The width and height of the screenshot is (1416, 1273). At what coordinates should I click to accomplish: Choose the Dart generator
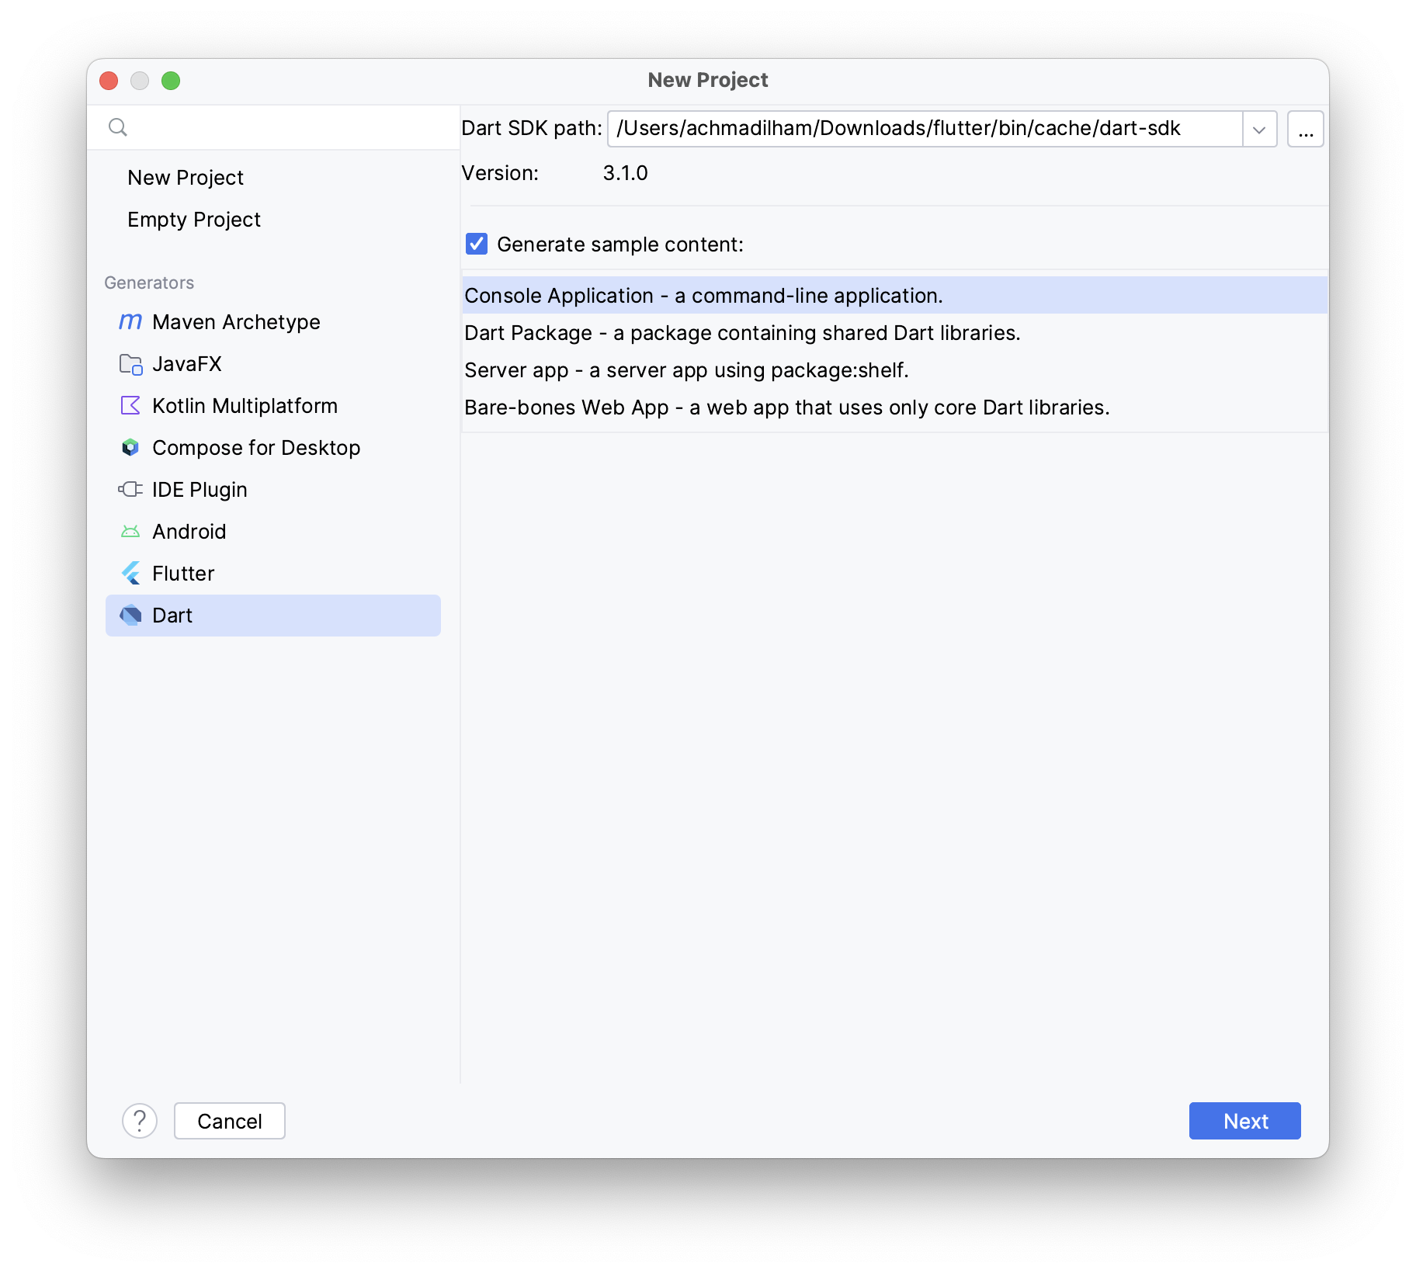pyautogui.click(x=273, y=615)
